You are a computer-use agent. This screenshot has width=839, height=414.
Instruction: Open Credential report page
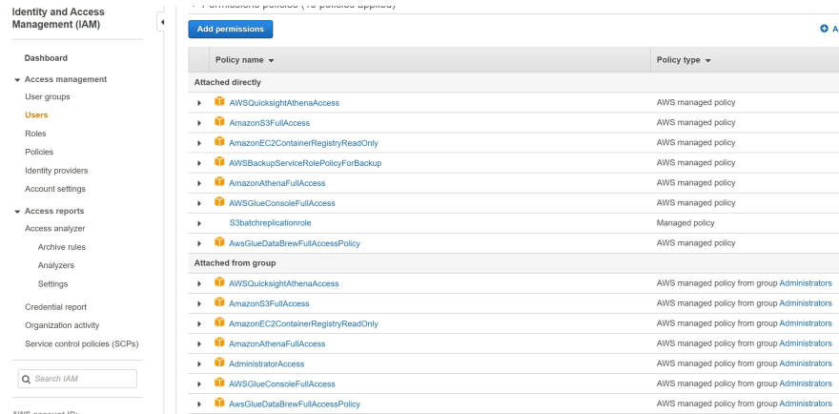(x=55, y=307)
